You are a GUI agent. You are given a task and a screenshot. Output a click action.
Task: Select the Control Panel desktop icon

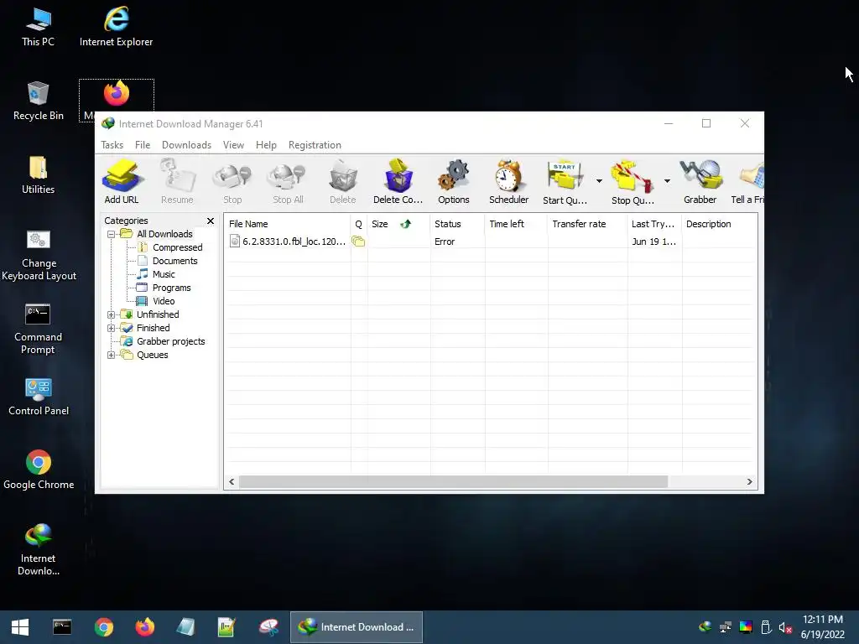[x=39, y=397]
